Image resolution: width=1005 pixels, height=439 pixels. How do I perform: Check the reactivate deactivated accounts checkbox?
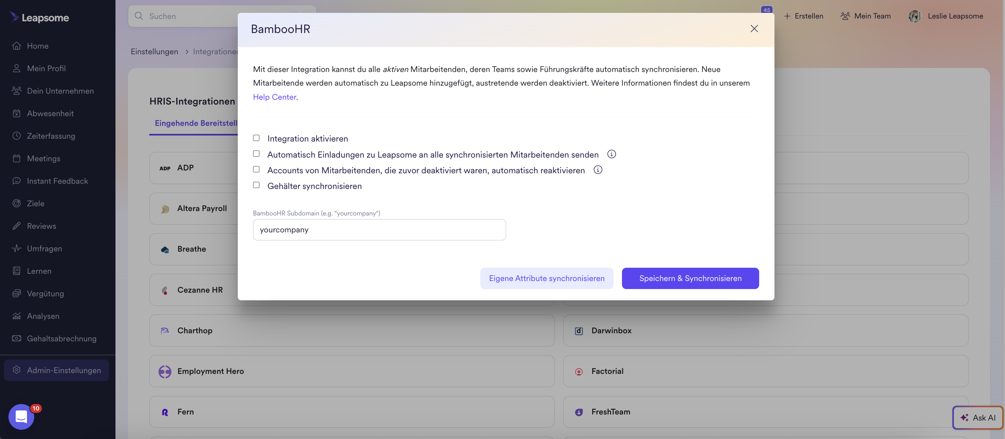click(256, 169)
